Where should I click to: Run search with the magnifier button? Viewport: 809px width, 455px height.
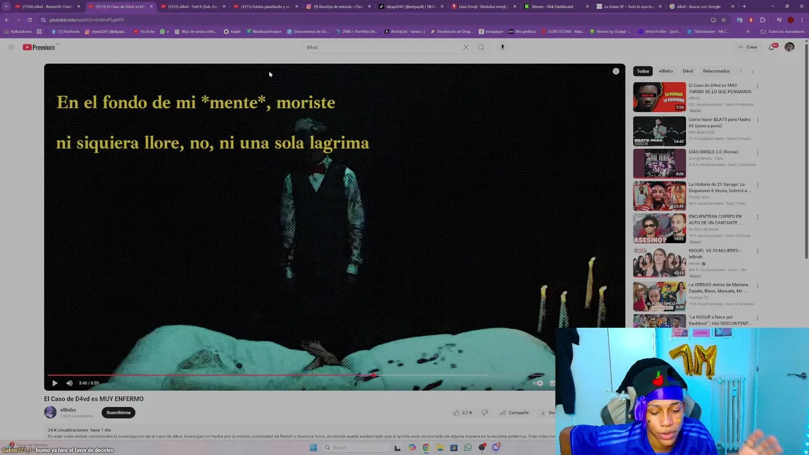point(481,47)
